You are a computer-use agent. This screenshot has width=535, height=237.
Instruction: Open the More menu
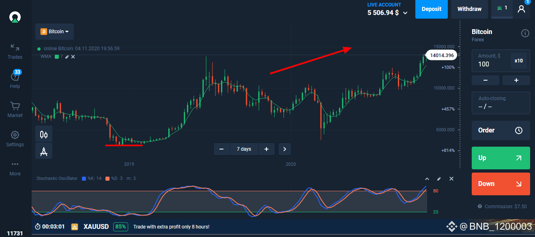coord(15,168)
